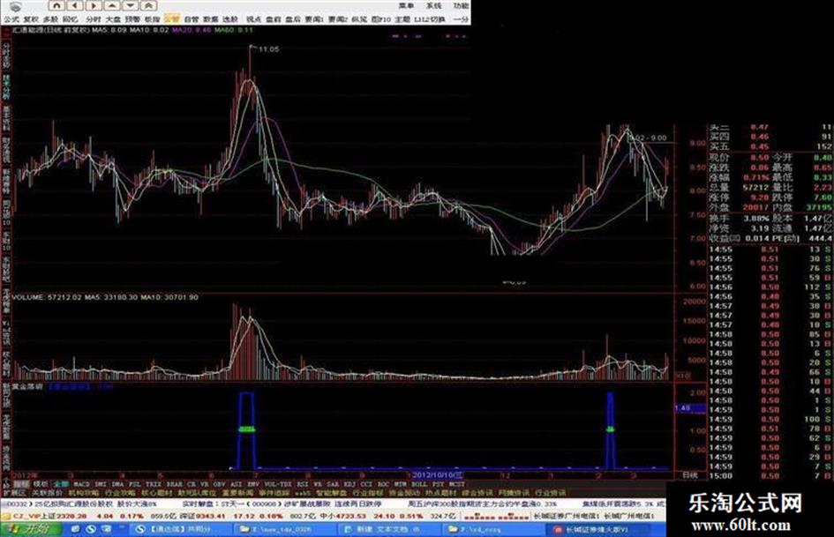Click the up triangle toolbar icon
The width and height of the screenshot is (834, 537).
[112, 6]
